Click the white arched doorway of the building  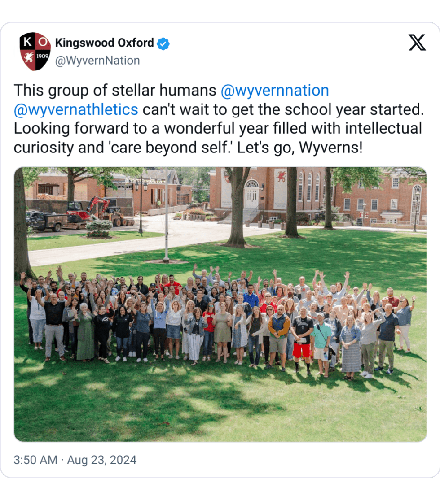(251, 194)
